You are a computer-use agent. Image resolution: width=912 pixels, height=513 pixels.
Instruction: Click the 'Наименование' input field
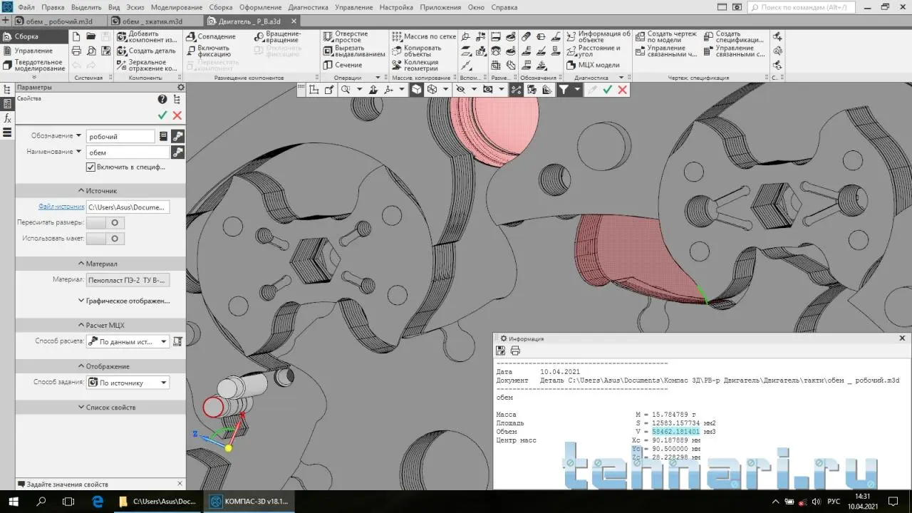click(x=127, y=152)
